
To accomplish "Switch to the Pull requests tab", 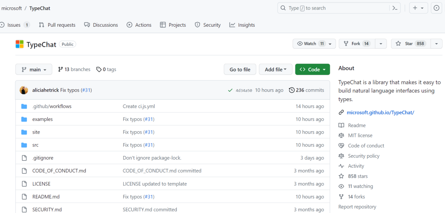I will pos(57,25).
